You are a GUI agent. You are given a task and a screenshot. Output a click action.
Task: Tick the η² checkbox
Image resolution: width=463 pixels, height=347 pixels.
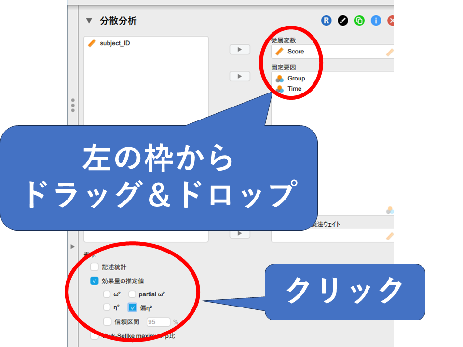pyautogui.click(x=107, y=307)
